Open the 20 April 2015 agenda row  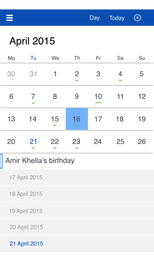[77, 227]
